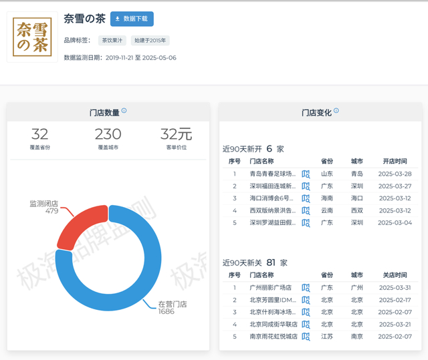Click the 茶饮果汁 brand tag

[112, 41]
